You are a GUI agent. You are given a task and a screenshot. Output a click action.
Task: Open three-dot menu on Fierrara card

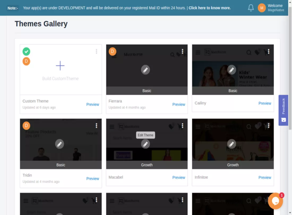[182, 51]
